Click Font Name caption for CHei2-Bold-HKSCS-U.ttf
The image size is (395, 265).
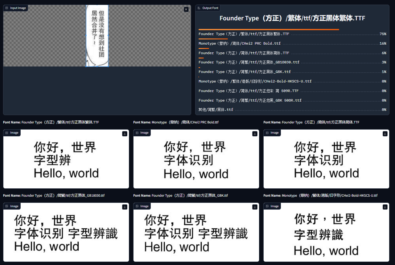[320, 195]
